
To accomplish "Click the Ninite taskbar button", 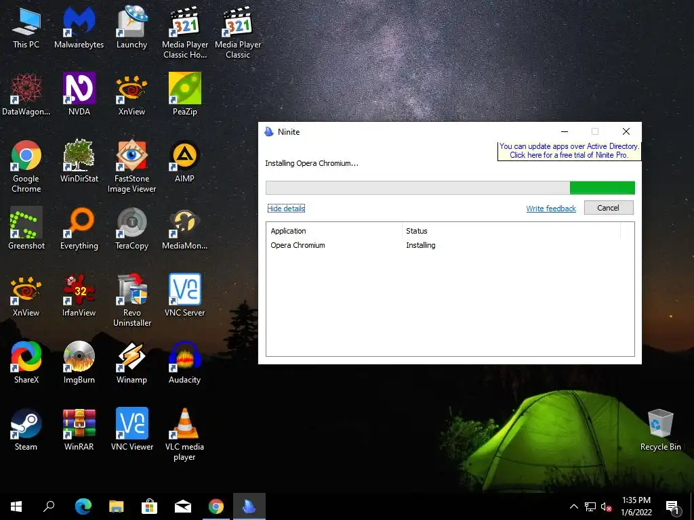I will click(x=249, y=506).
